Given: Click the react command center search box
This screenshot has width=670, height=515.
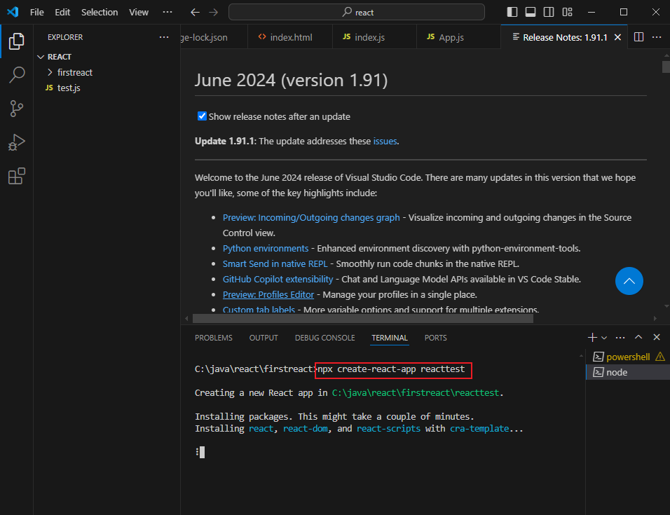Looking at the screenshot, I should click(357, 12).
